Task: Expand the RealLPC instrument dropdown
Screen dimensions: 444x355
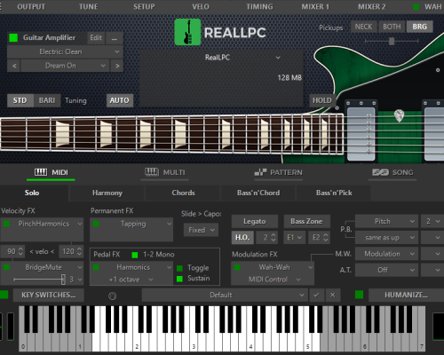Action: (x=242, y=58)
